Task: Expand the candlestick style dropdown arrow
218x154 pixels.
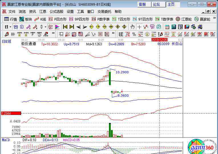Action: 46,27
